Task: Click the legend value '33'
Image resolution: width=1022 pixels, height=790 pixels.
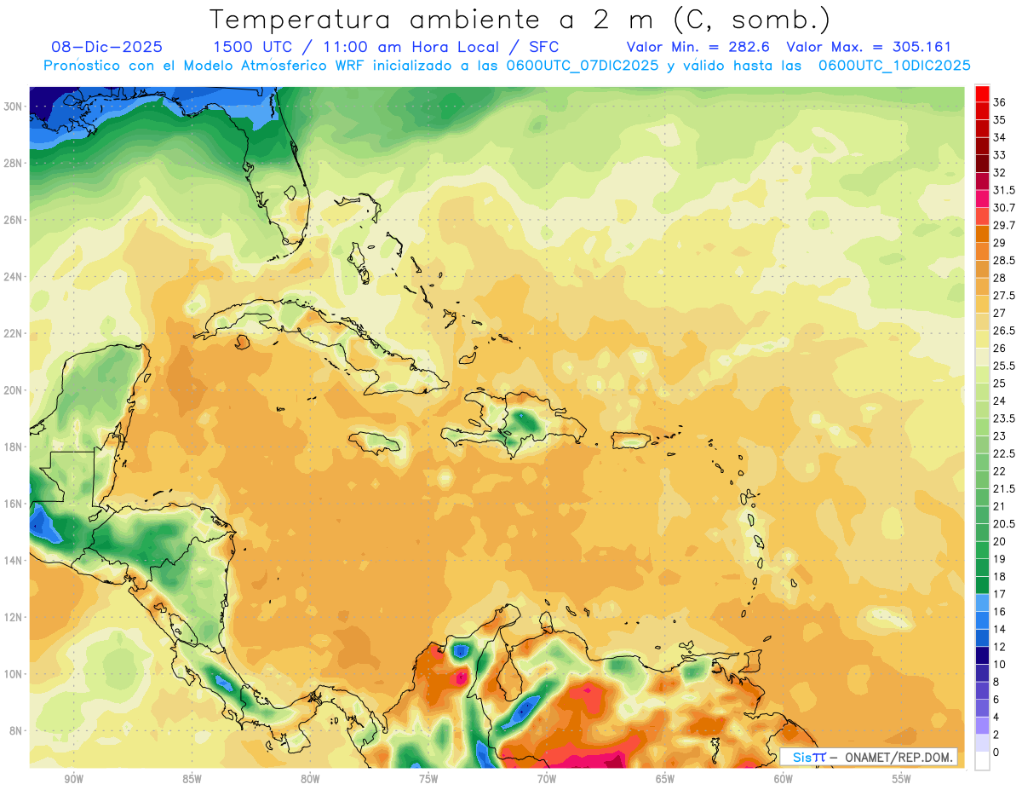Action: [x=1000, y=155]
